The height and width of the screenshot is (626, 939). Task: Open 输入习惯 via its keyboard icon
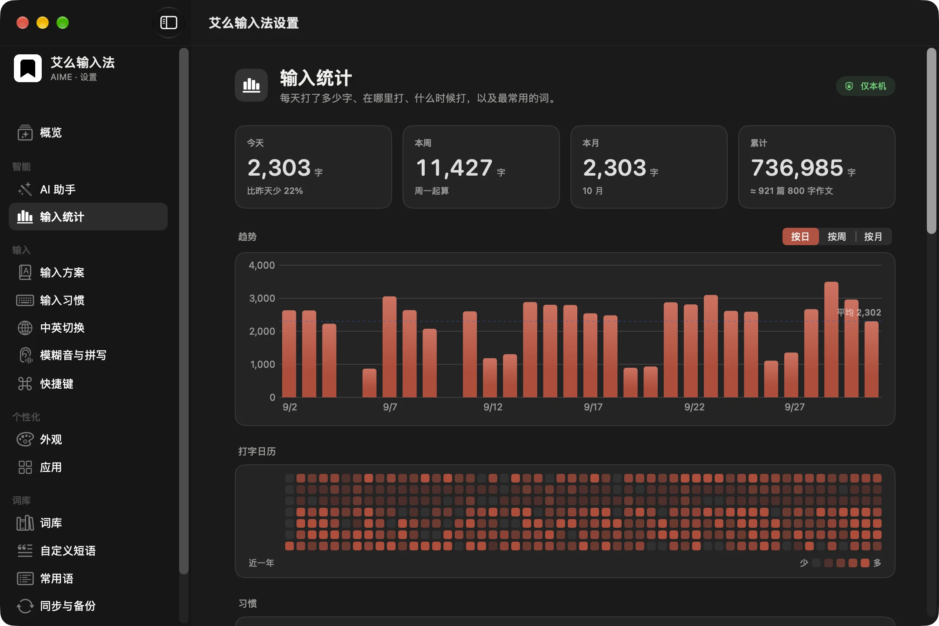click(x=25, y=300)
